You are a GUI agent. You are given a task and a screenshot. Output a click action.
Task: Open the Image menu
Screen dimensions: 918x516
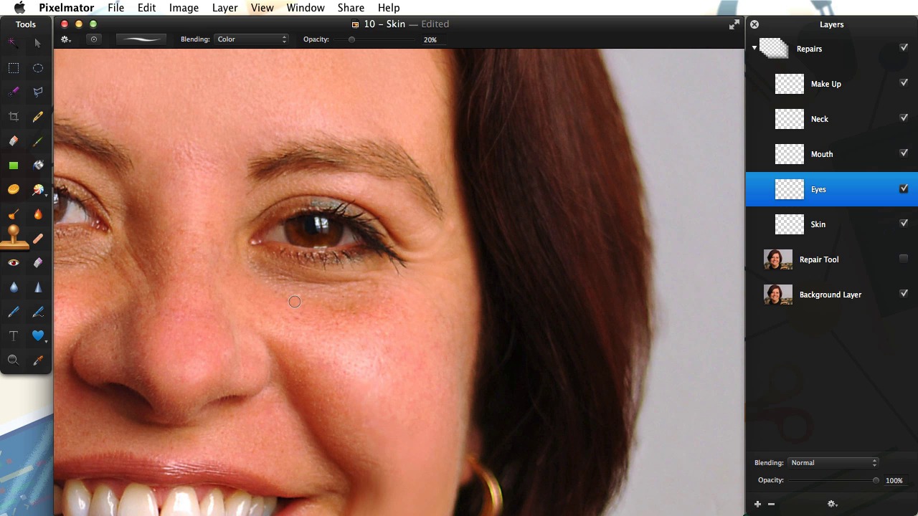184,8
